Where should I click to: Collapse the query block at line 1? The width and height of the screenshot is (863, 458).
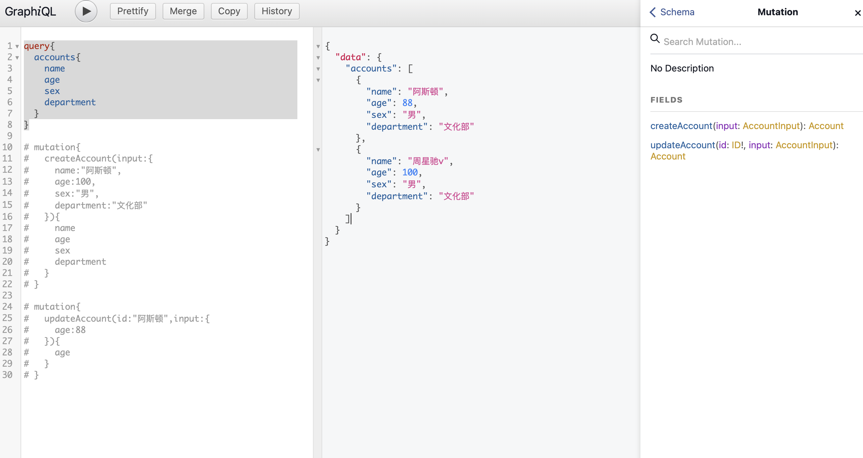[17, 47]
